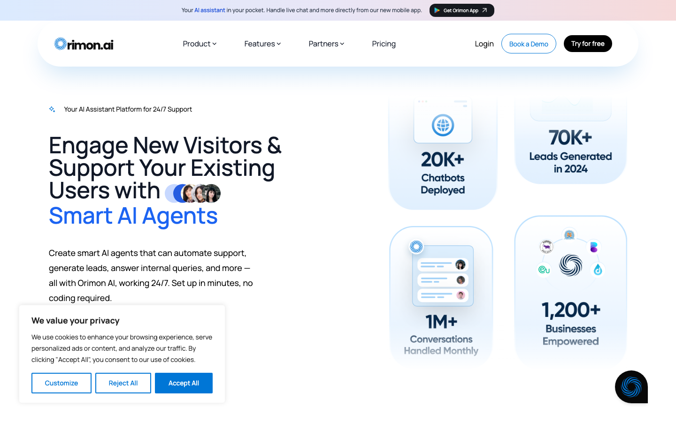Image resolution: width=676 pixels, height=422 pixels.
Task: Click Customize in the cookie banner
Action: coord(61,383)
